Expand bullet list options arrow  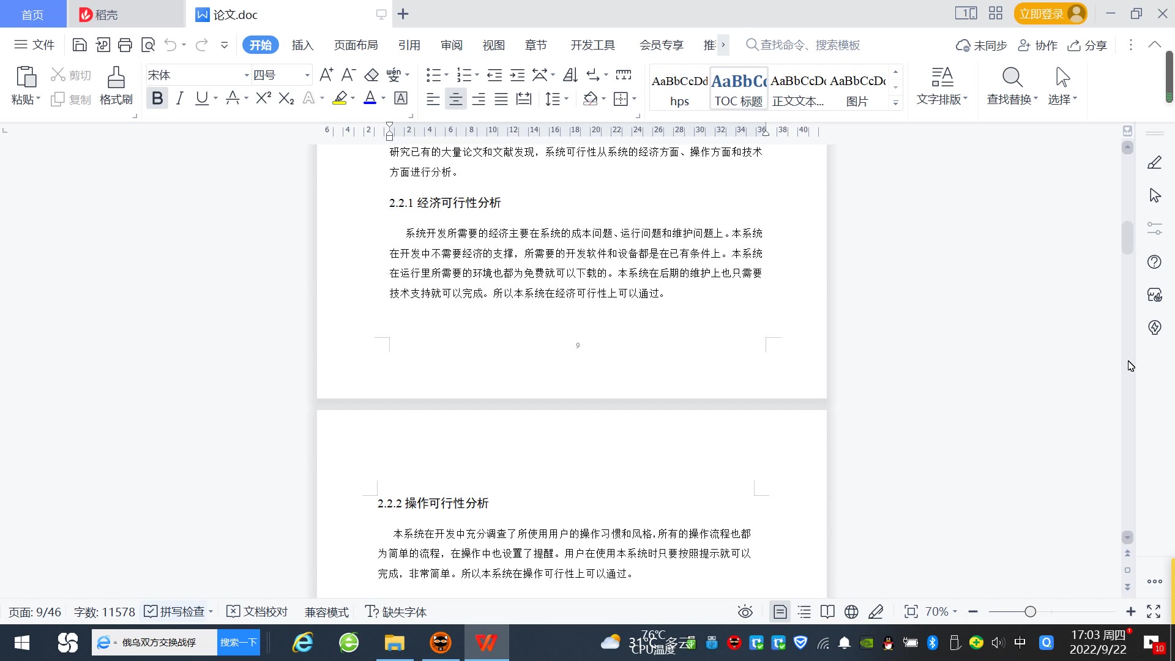pyautogui.click(x=447, y=75)
